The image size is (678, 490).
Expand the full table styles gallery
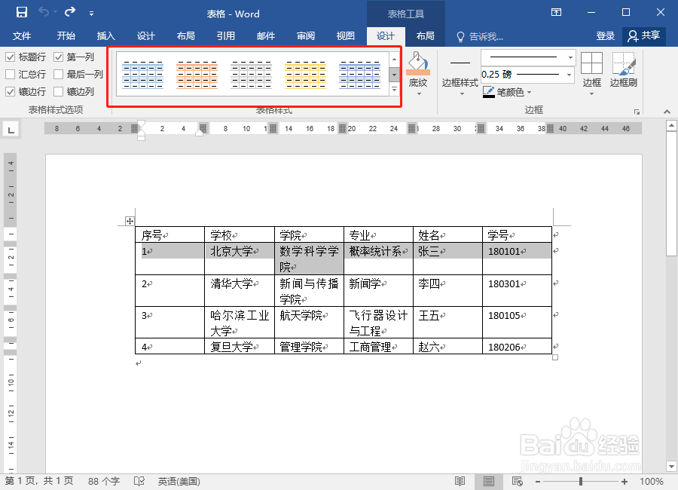click(x=394, y=89)
